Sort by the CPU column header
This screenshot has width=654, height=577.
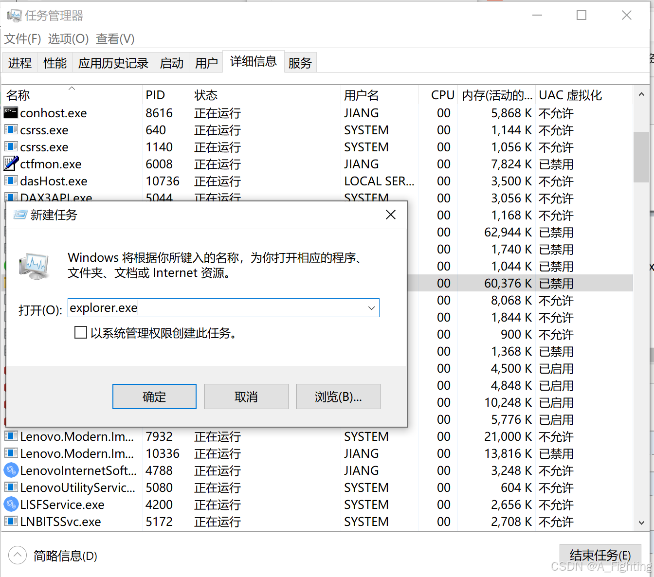(438, 95)
